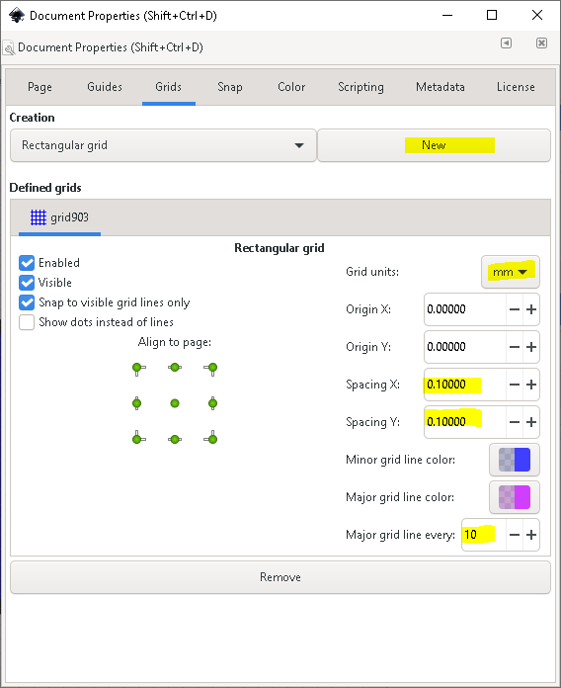This screenshot has height=688, width=561.
Task: Enable Show dots instead of lines
Action: (27, 322)
